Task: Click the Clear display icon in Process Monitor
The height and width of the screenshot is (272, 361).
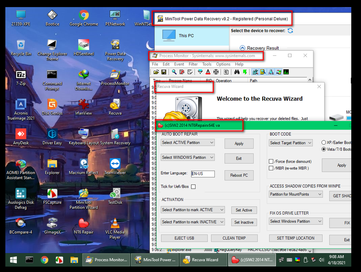Action: (190, 72)
